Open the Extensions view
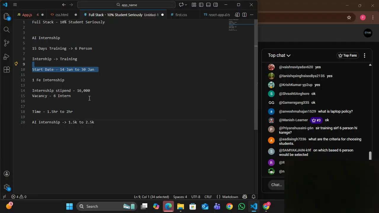The image size is (379, 213). pos(7,70)
